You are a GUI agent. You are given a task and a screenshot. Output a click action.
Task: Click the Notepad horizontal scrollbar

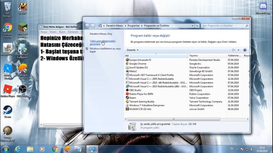pyautogui.click(x=62, y=125)
